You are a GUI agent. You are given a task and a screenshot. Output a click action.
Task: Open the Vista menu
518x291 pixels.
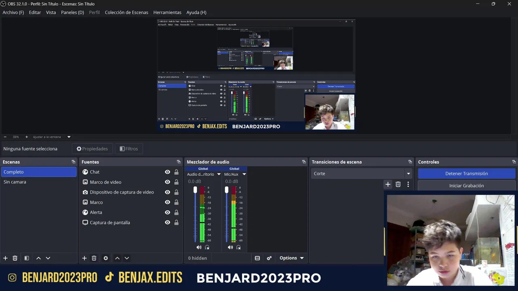click(51, 13)
